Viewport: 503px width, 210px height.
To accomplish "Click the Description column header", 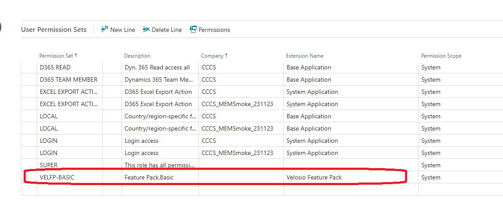I will 137,56.
